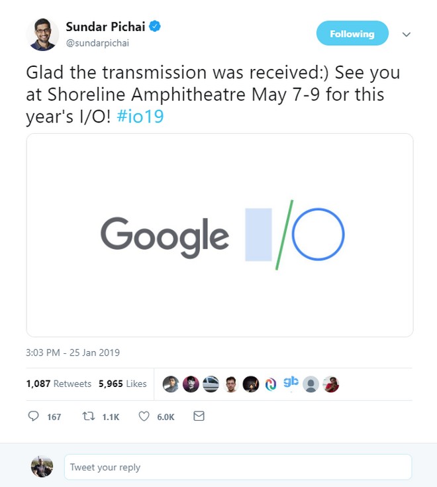Viewport: 437px width, 487px height.
Task: Toggle the Following button
Action: 352,34
